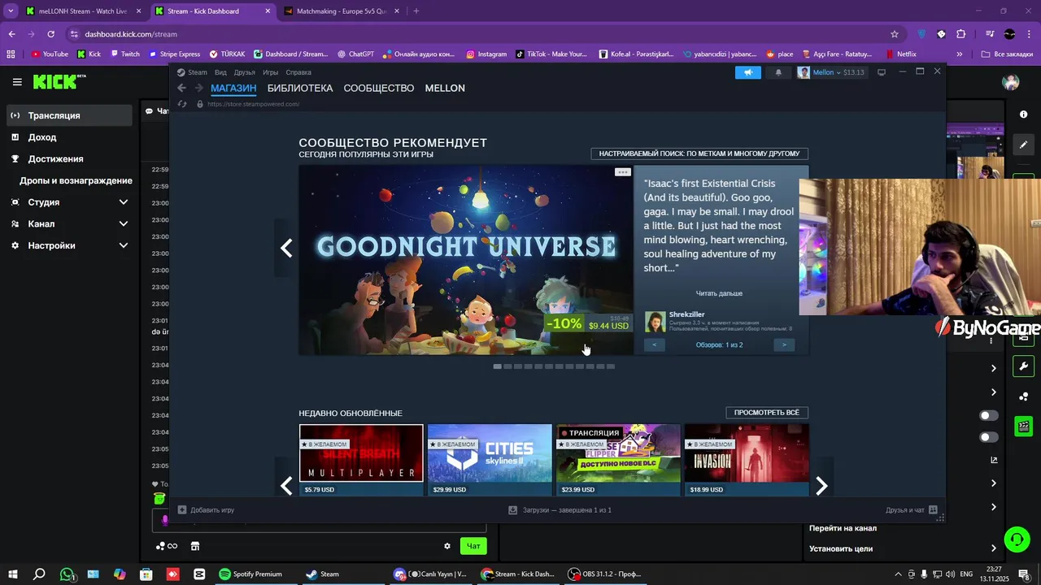Open the popout chart icon in Kick panel
This screenshot has width=1041, height=585.
[994, 460]
